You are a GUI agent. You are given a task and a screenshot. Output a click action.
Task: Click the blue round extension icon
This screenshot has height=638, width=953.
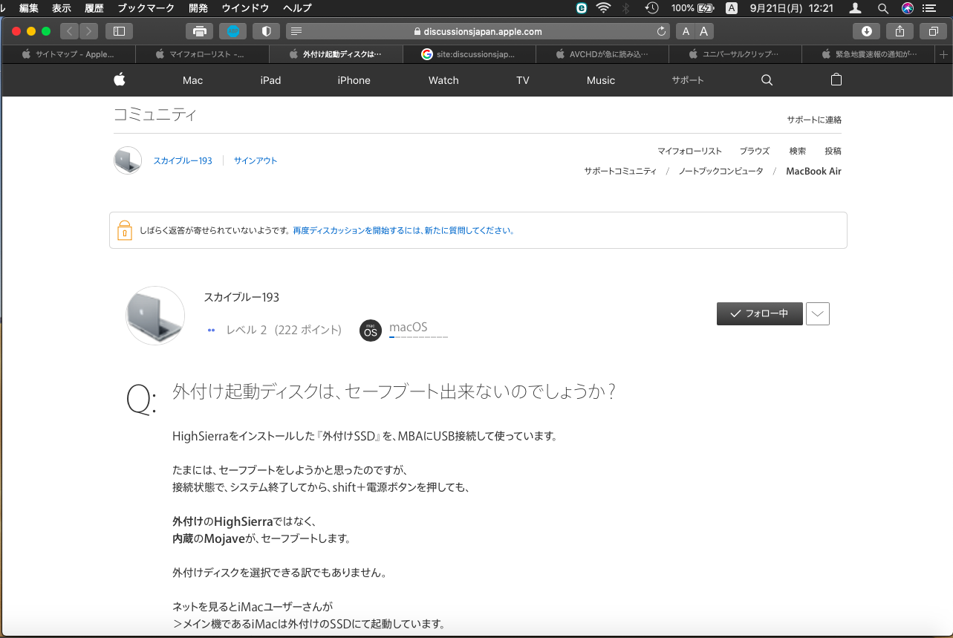click(232, 31)
